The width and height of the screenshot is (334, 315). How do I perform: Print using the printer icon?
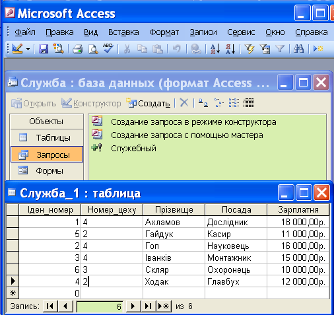[77, 49]
